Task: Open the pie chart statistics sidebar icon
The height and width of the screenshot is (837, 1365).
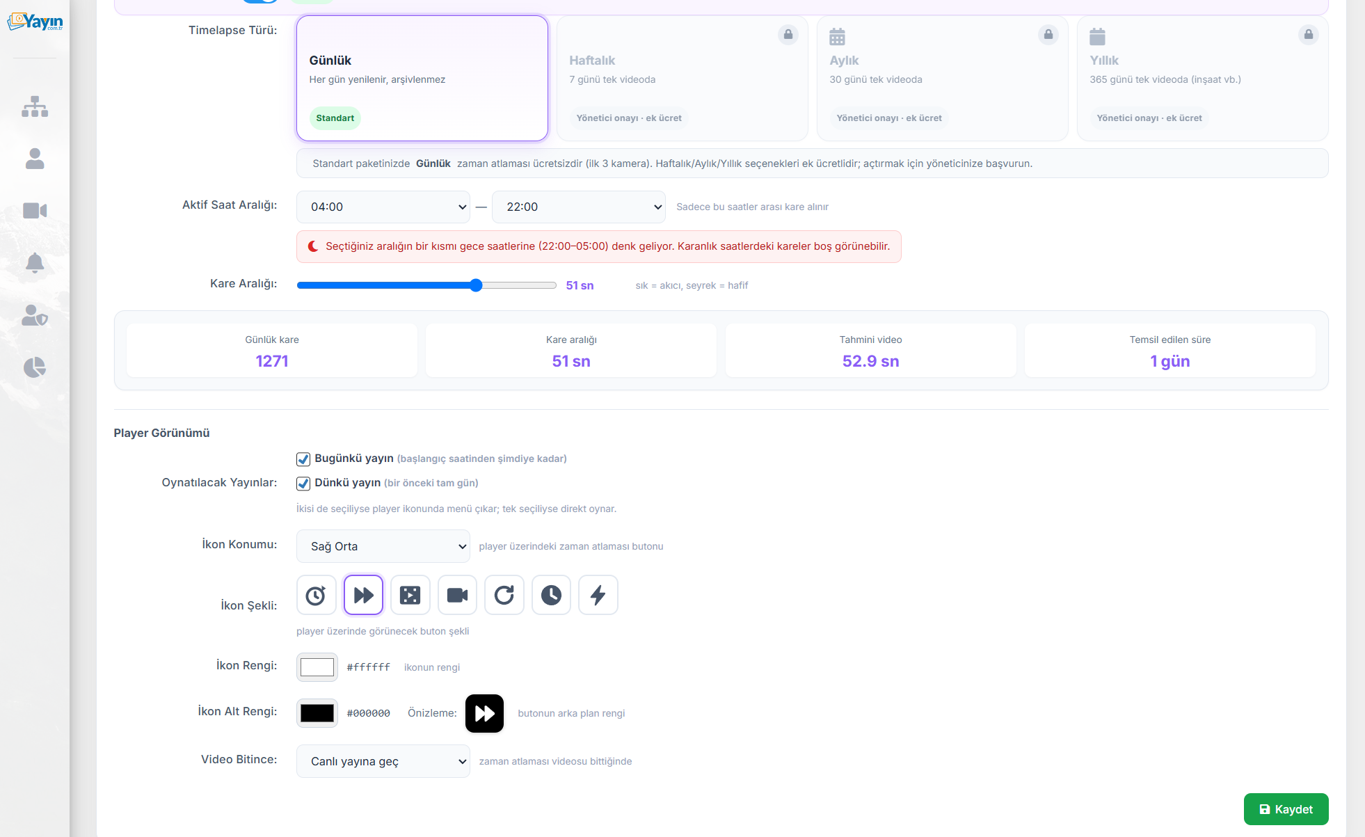Action: coord(35,367)
